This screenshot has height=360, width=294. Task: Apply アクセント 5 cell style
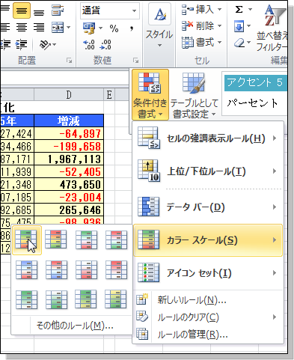[255, 82]
